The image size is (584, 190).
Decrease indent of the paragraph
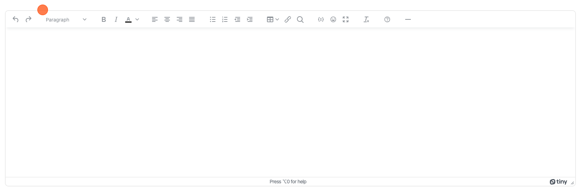click(x=237, y=20)
